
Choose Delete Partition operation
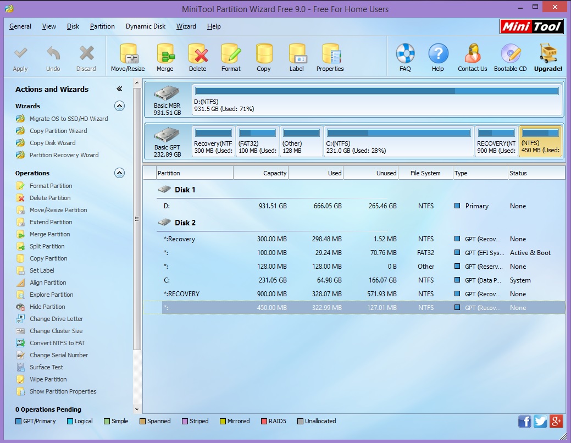[x=43, y=198]
